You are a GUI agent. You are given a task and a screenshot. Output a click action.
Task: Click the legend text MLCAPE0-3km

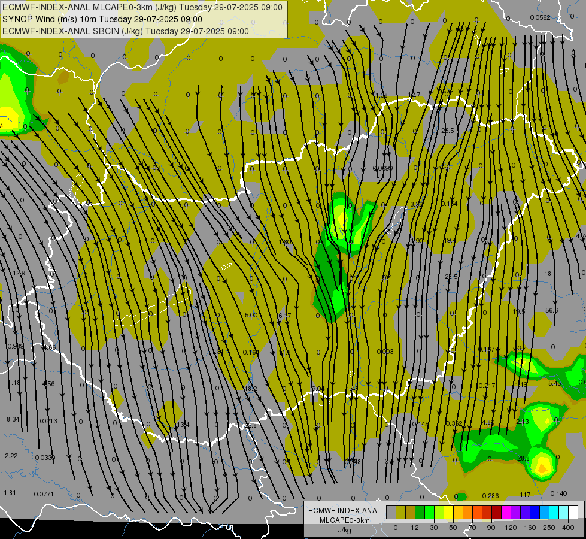pyautogui.click(x=345, y=520)
